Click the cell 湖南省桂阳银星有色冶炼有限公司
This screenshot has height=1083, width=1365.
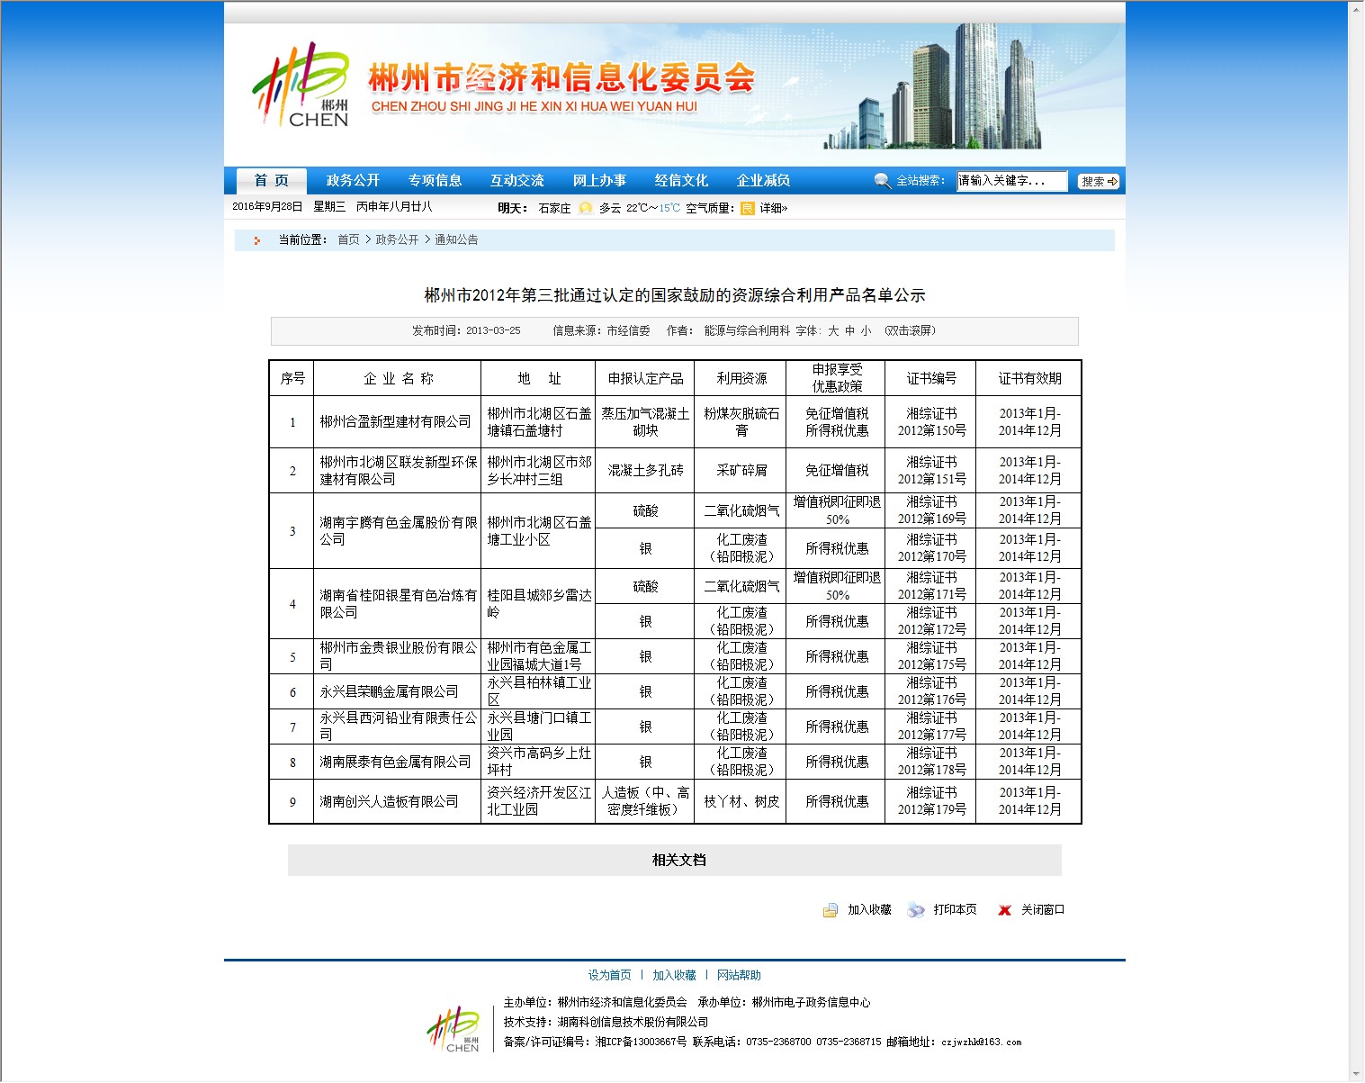coord(398,604)
